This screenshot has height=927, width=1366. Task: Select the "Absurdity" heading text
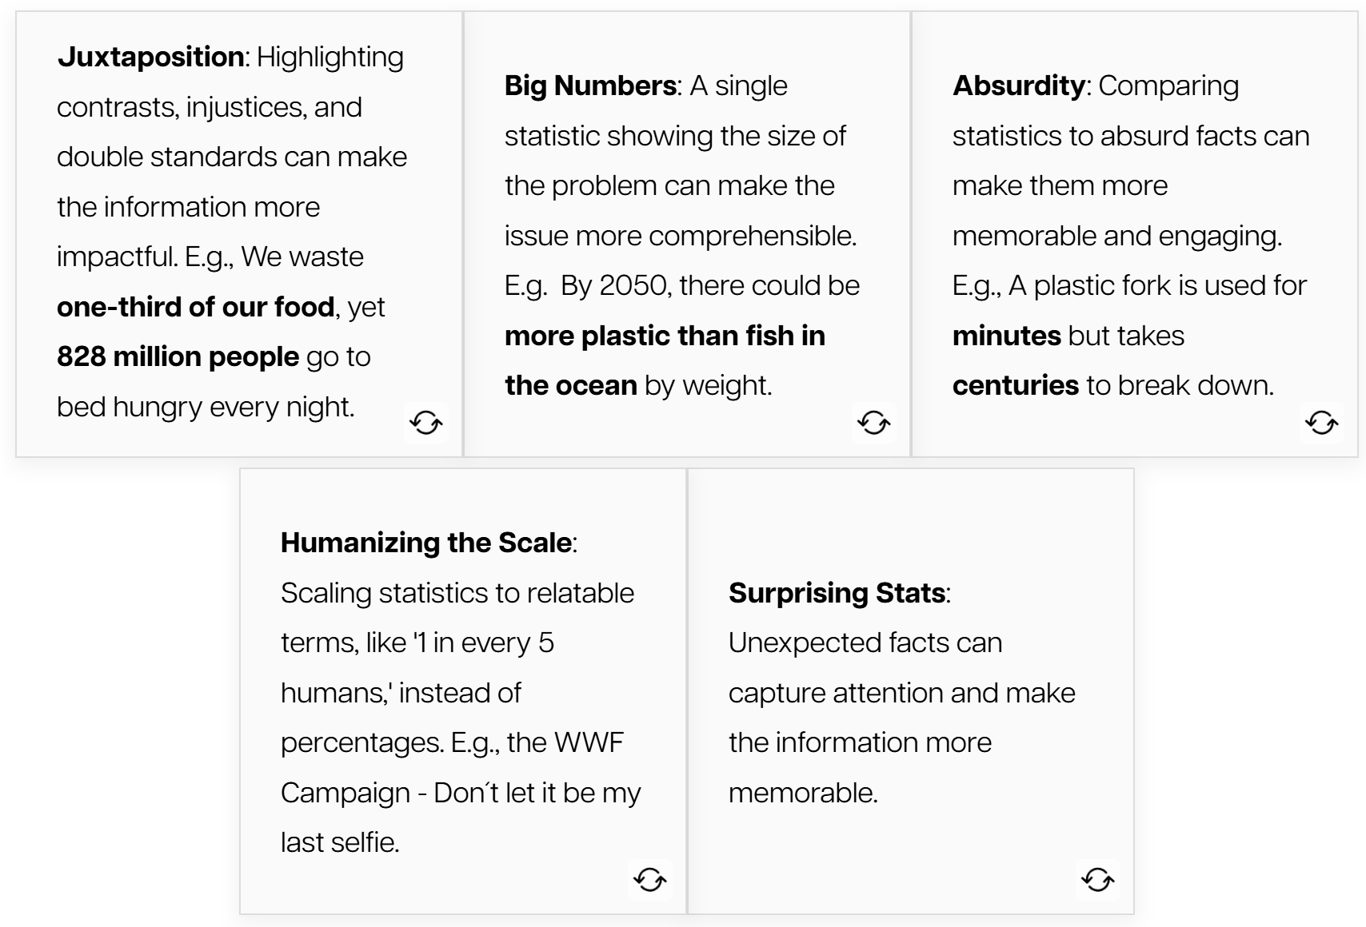tap(1018, 86)
